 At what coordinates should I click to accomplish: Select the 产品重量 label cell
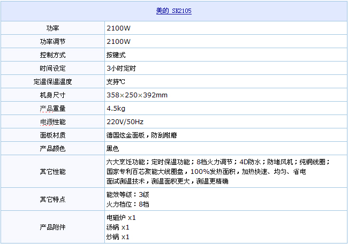(52, 109)
